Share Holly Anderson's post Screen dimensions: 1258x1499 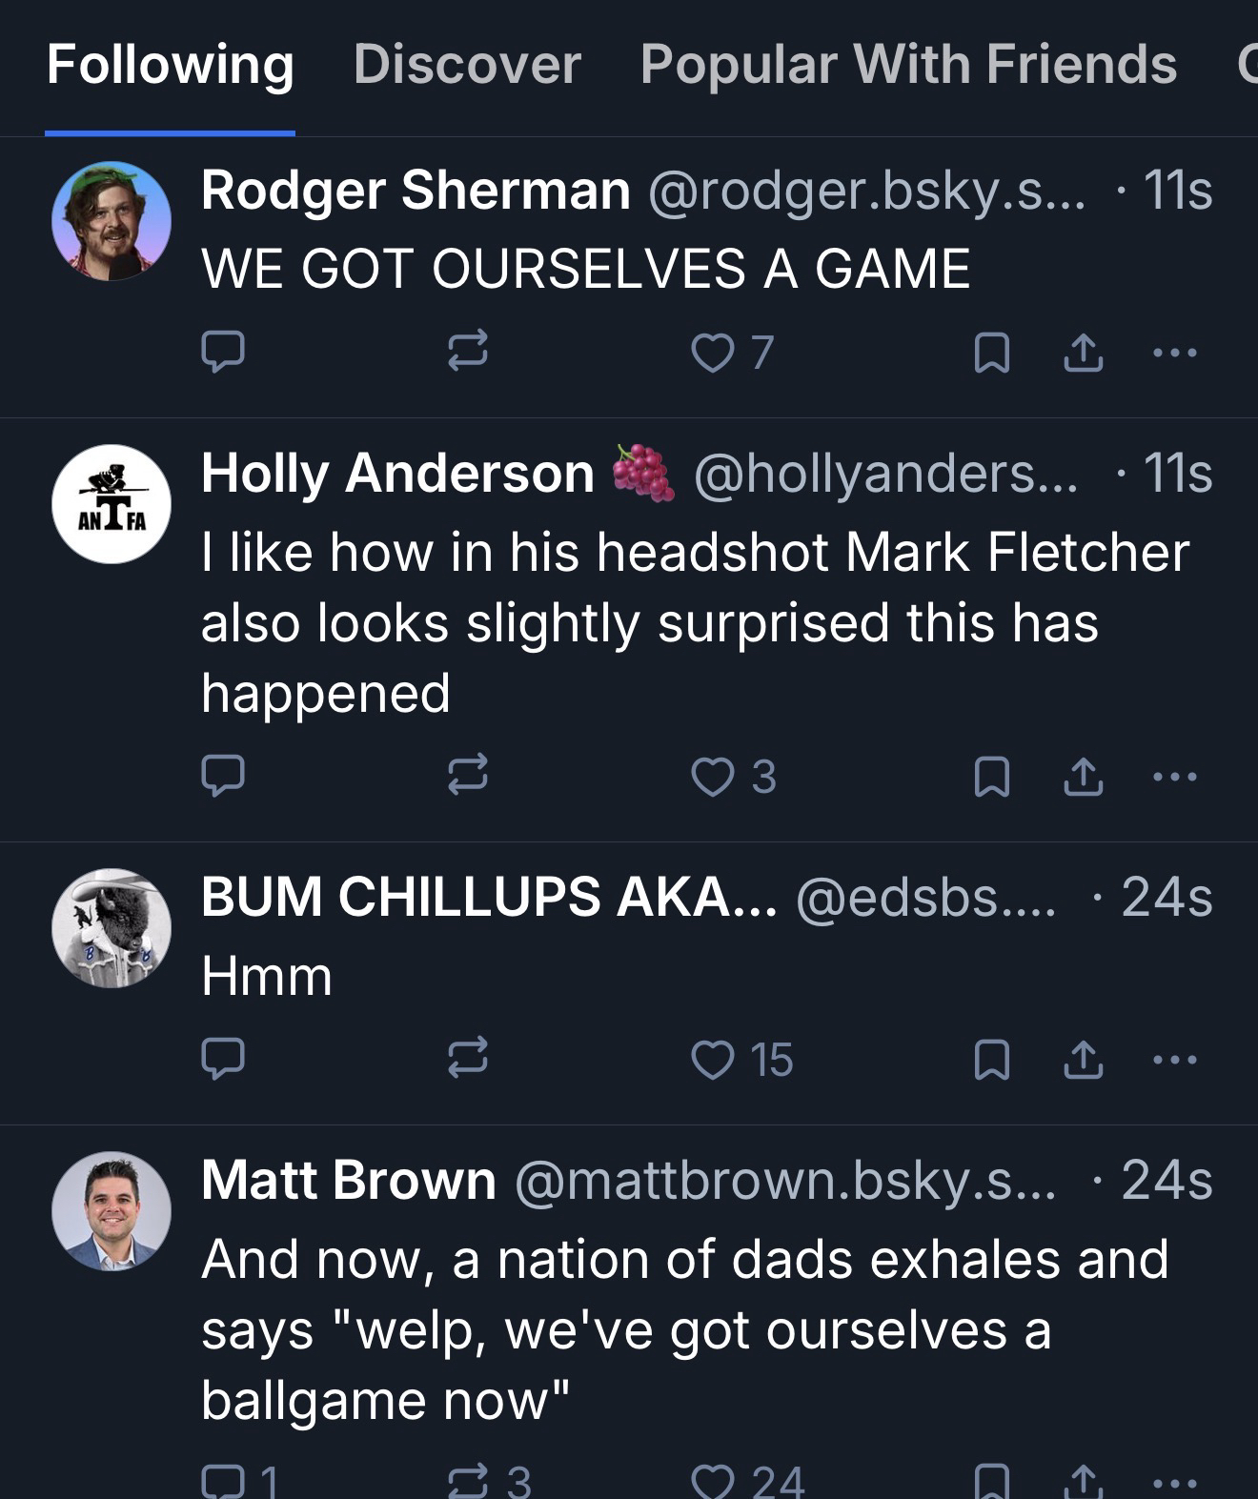point(1084,776)
